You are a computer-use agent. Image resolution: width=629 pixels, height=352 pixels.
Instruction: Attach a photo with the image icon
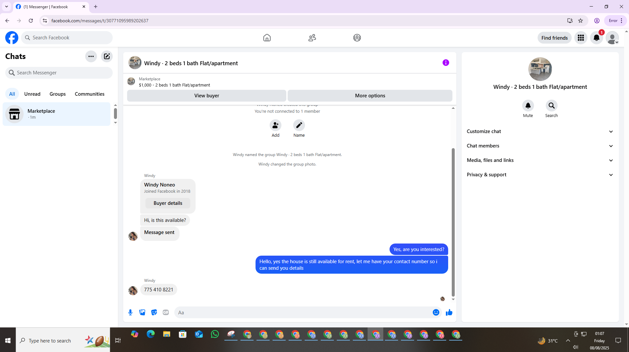142,312
